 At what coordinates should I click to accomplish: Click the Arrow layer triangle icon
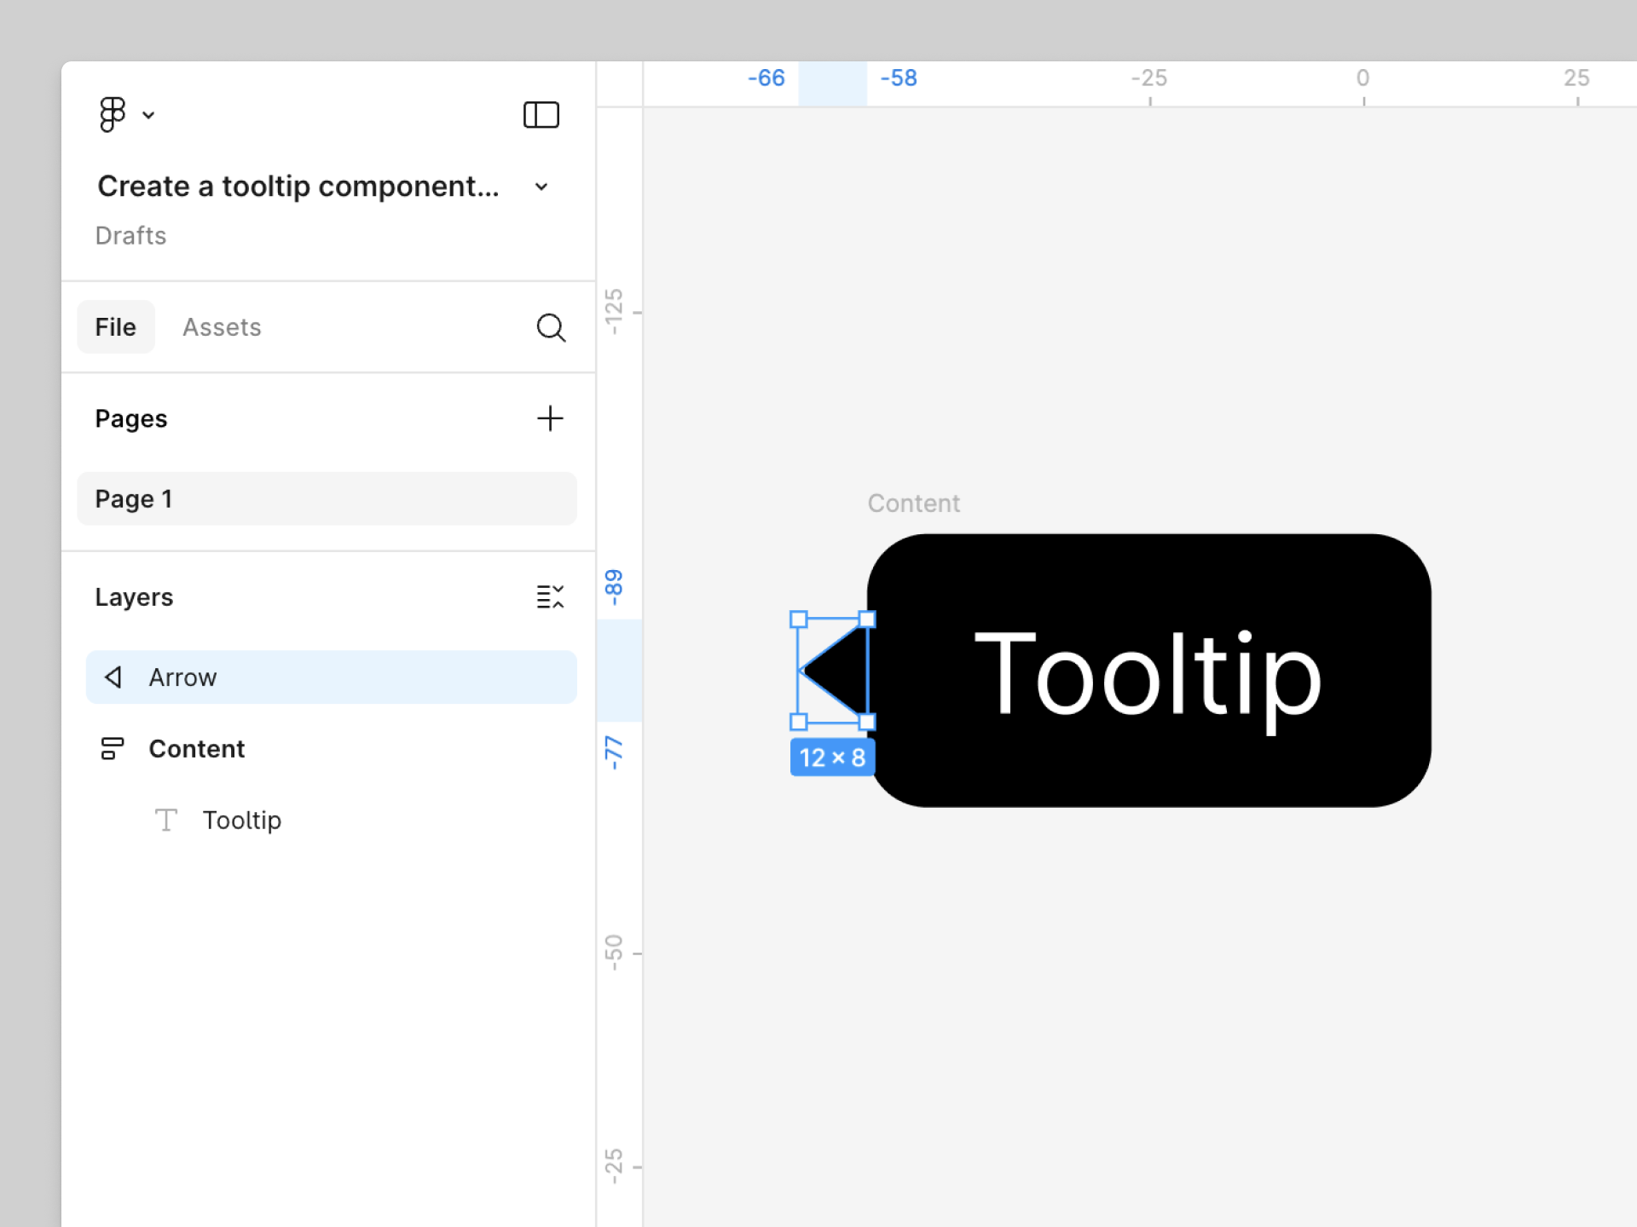(x=113, y=677)
